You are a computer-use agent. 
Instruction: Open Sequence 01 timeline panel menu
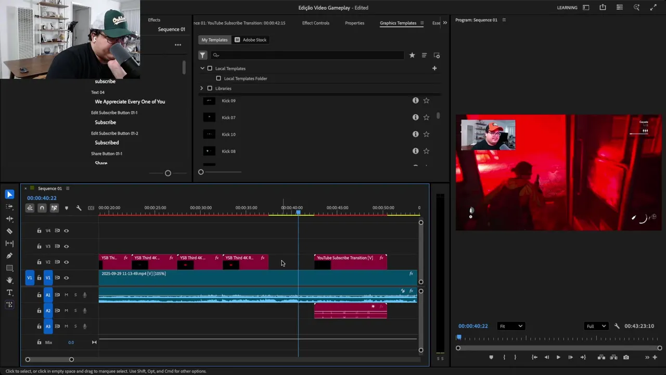pos(68,189)
